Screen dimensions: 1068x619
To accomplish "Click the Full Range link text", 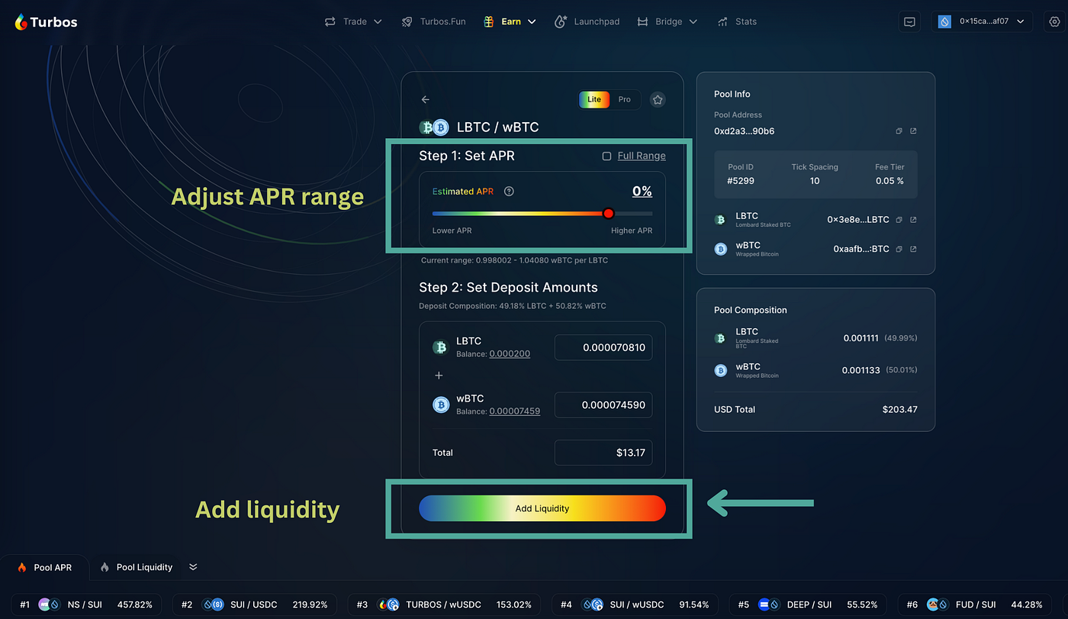I will pyautogui.click(x=642, y=156).
